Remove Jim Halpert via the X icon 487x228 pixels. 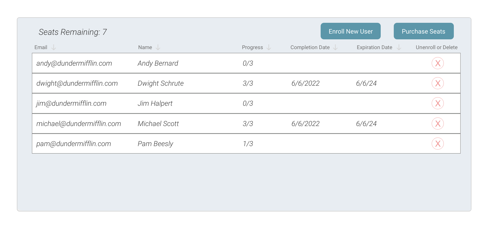pos(437,103)
